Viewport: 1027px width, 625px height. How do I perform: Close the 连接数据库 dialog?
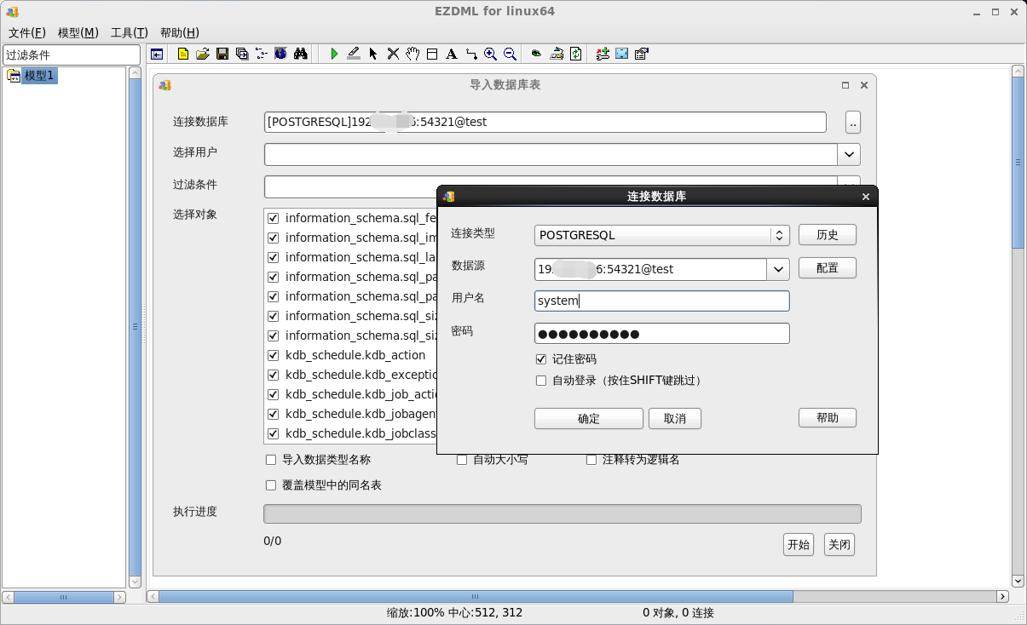[866, 197]
